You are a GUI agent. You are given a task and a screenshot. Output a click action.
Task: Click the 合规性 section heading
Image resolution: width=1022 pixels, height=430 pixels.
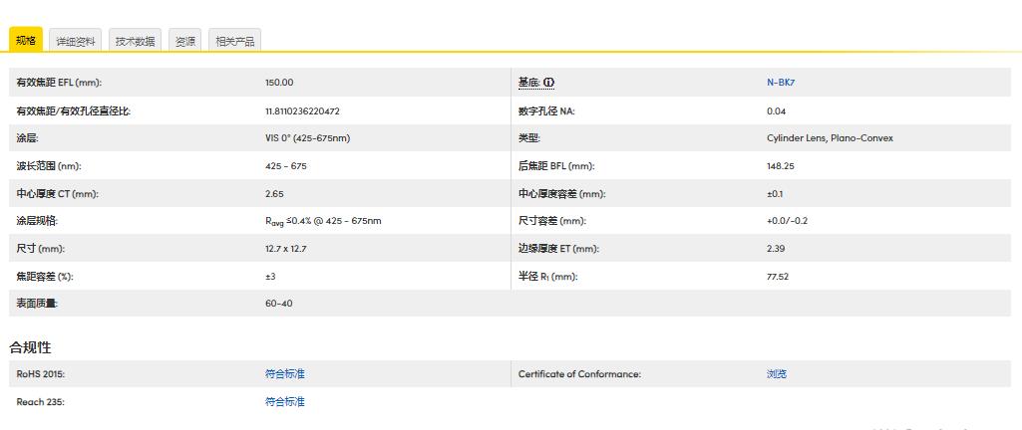30,347
